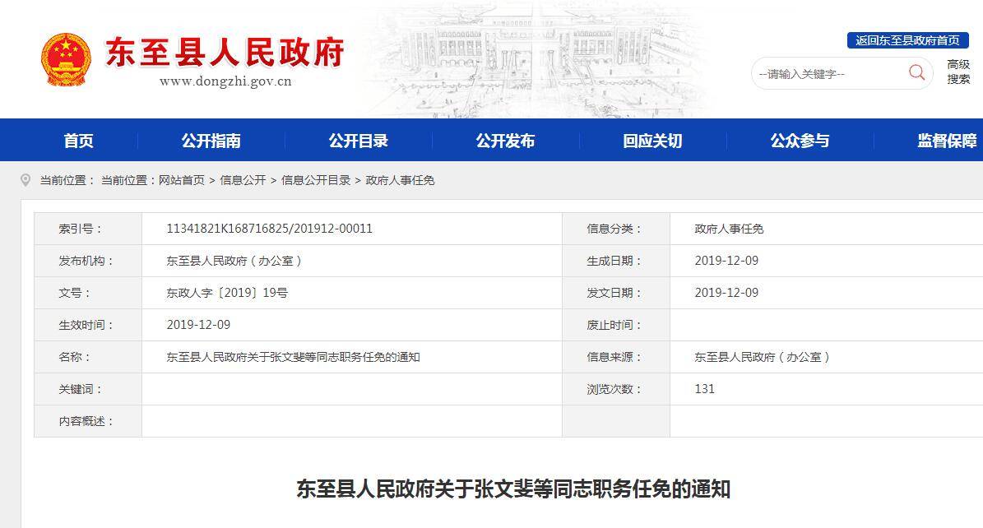Open the 公开发布 navigation tab
The image size is (983, 528).
505,141
